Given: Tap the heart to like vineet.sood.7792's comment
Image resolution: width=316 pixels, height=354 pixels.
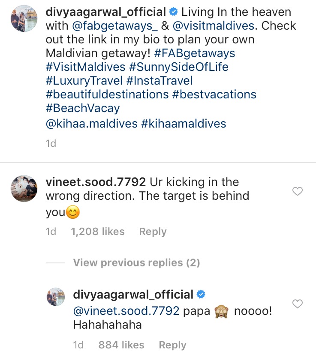Looking at the screenshot, I should pyautogui.click(x=298, y=192).
